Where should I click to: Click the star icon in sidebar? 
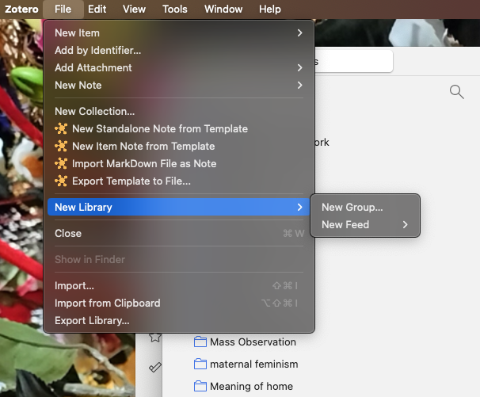[x=155, y=337]
